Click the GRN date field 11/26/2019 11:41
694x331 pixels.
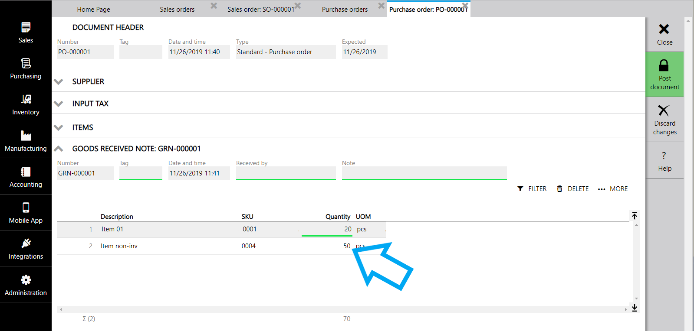[199, 173]
